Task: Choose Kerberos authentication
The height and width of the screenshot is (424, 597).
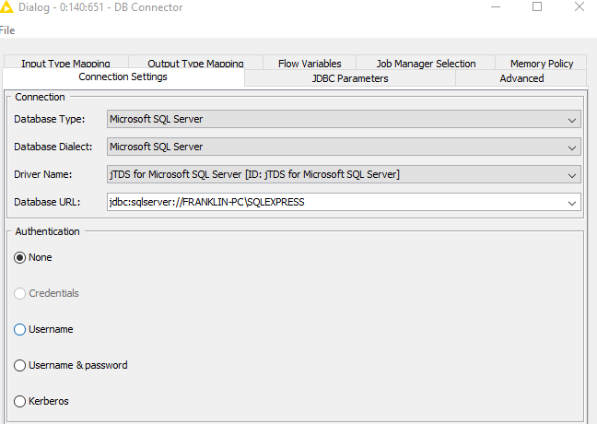Action: 19,402
